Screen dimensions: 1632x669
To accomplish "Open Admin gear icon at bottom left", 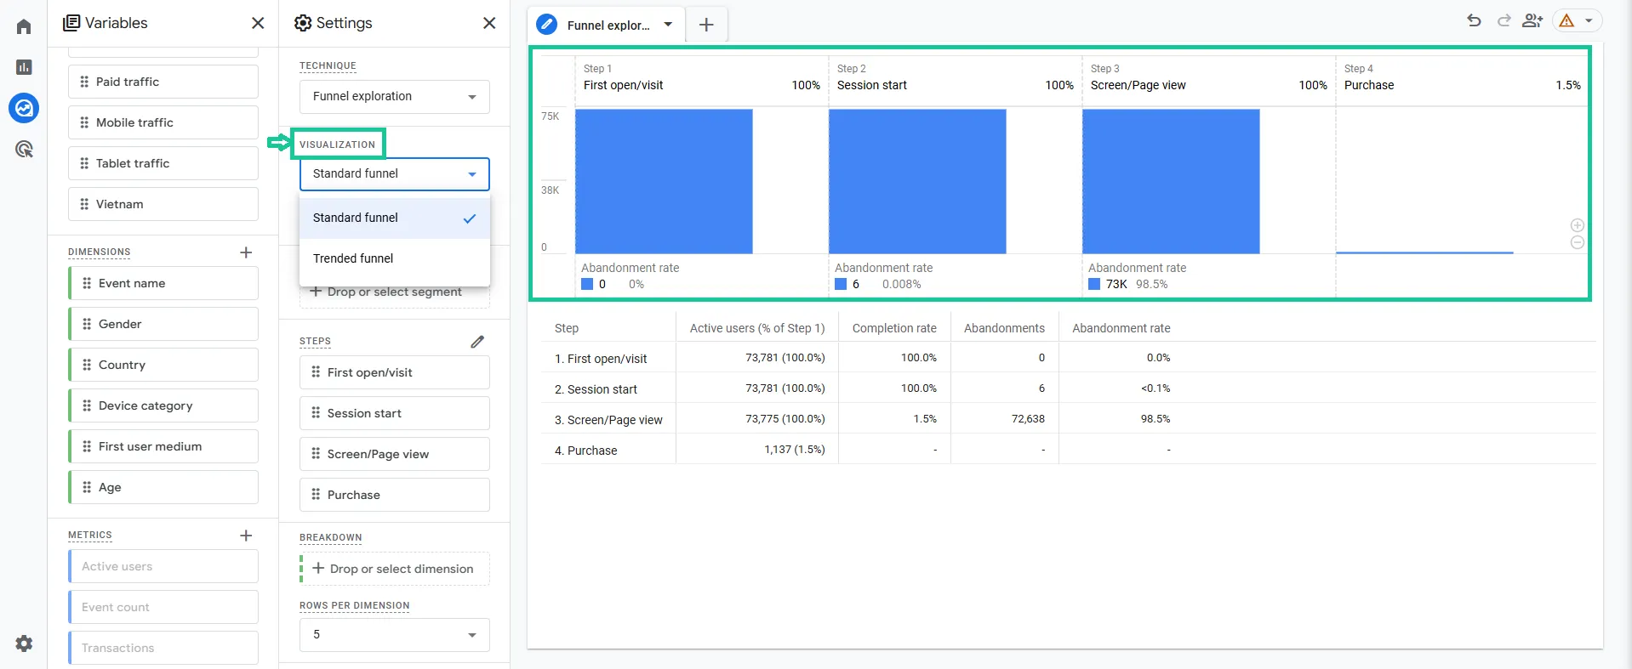I will pos(24,643).
